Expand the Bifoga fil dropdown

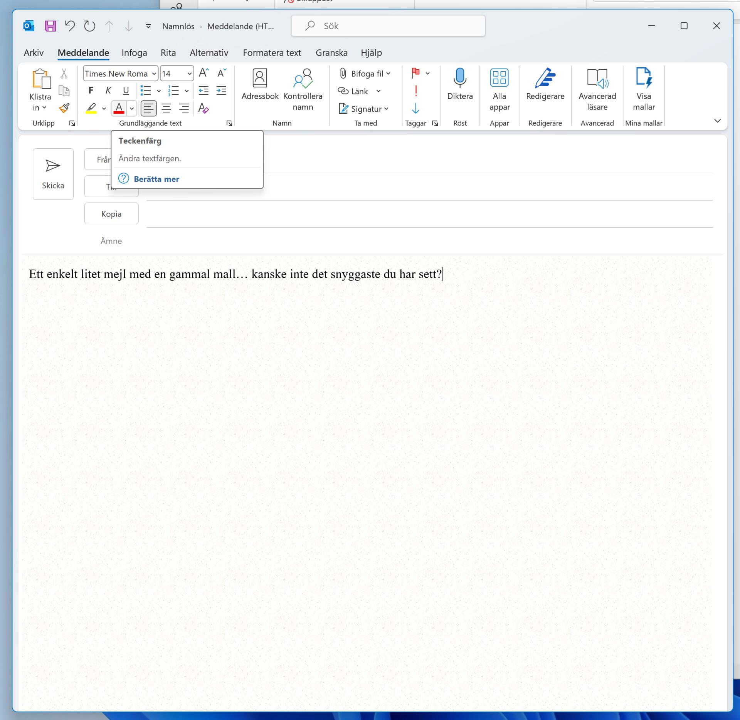(x=388, y=73)
